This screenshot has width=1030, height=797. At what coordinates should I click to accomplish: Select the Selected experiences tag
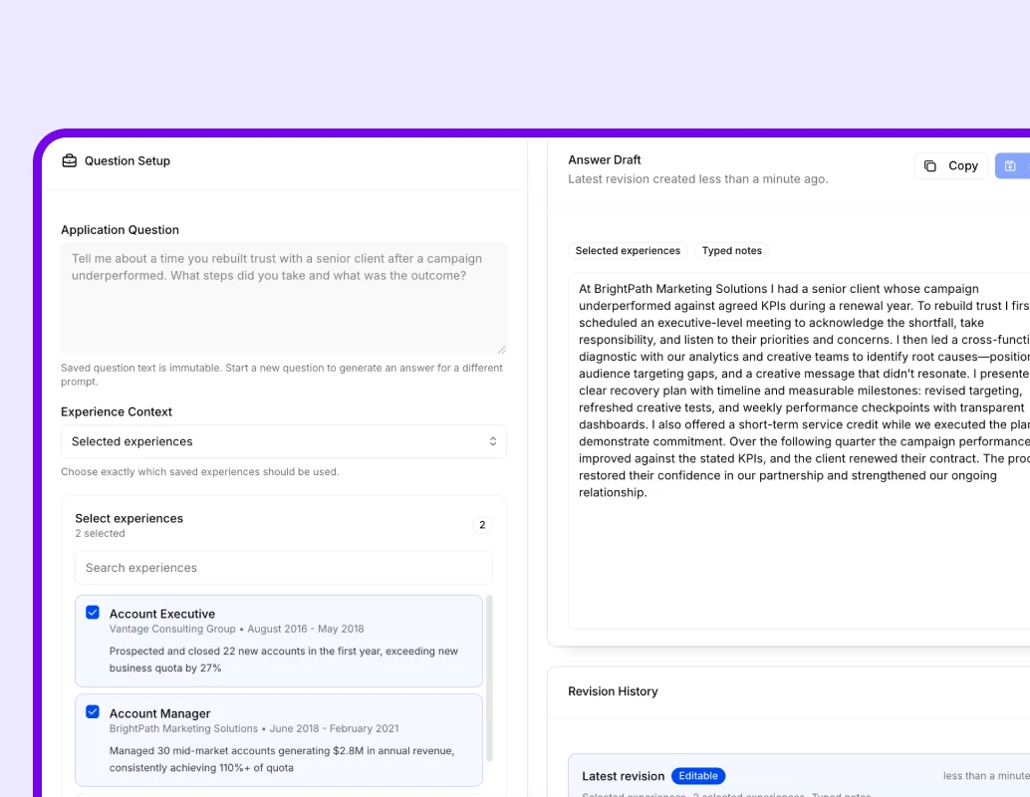click(x=628, y=251)
